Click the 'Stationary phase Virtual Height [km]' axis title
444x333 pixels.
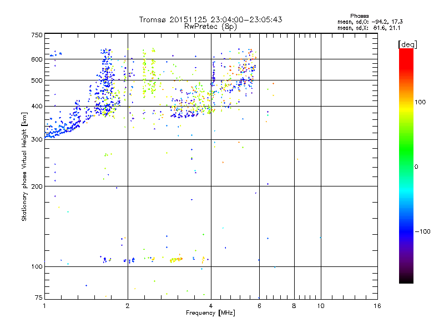point(24,167)
